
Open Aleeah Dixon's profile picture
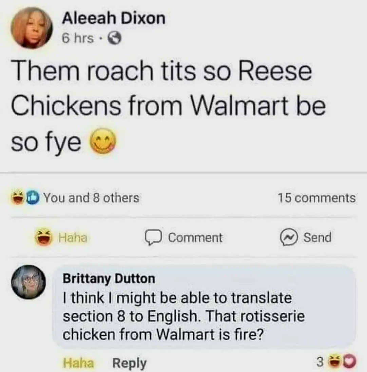(x=31, y=28)
